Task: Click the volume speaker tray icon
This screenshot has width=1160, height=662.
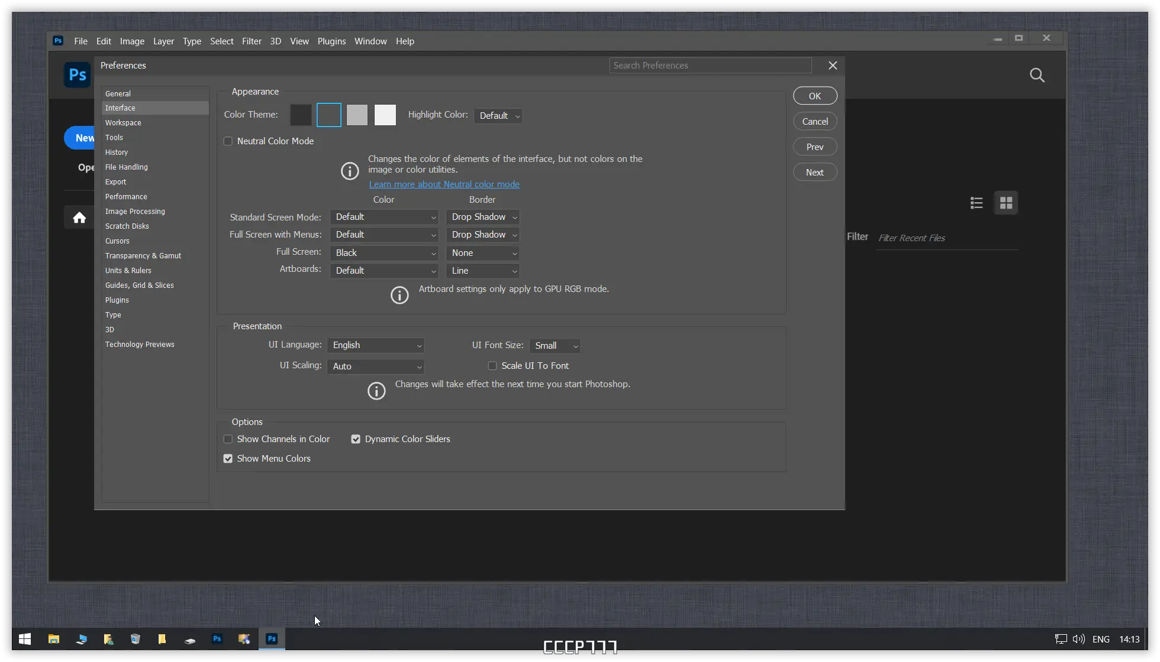Action: click(1078, 639)
